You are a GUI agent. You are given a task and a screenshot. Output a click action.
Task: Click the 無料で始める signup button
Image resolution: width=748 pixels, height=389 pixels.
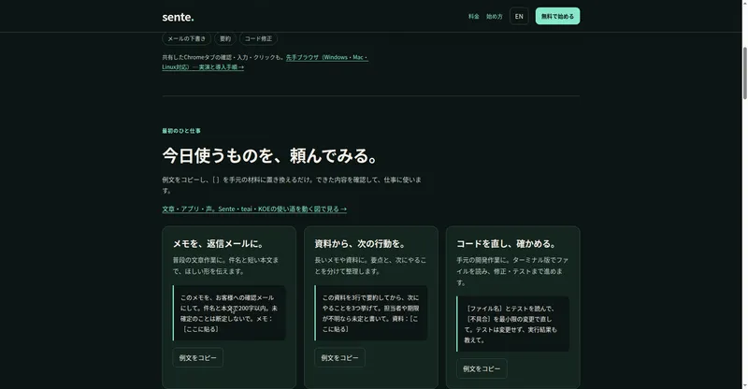coord(557,16)
